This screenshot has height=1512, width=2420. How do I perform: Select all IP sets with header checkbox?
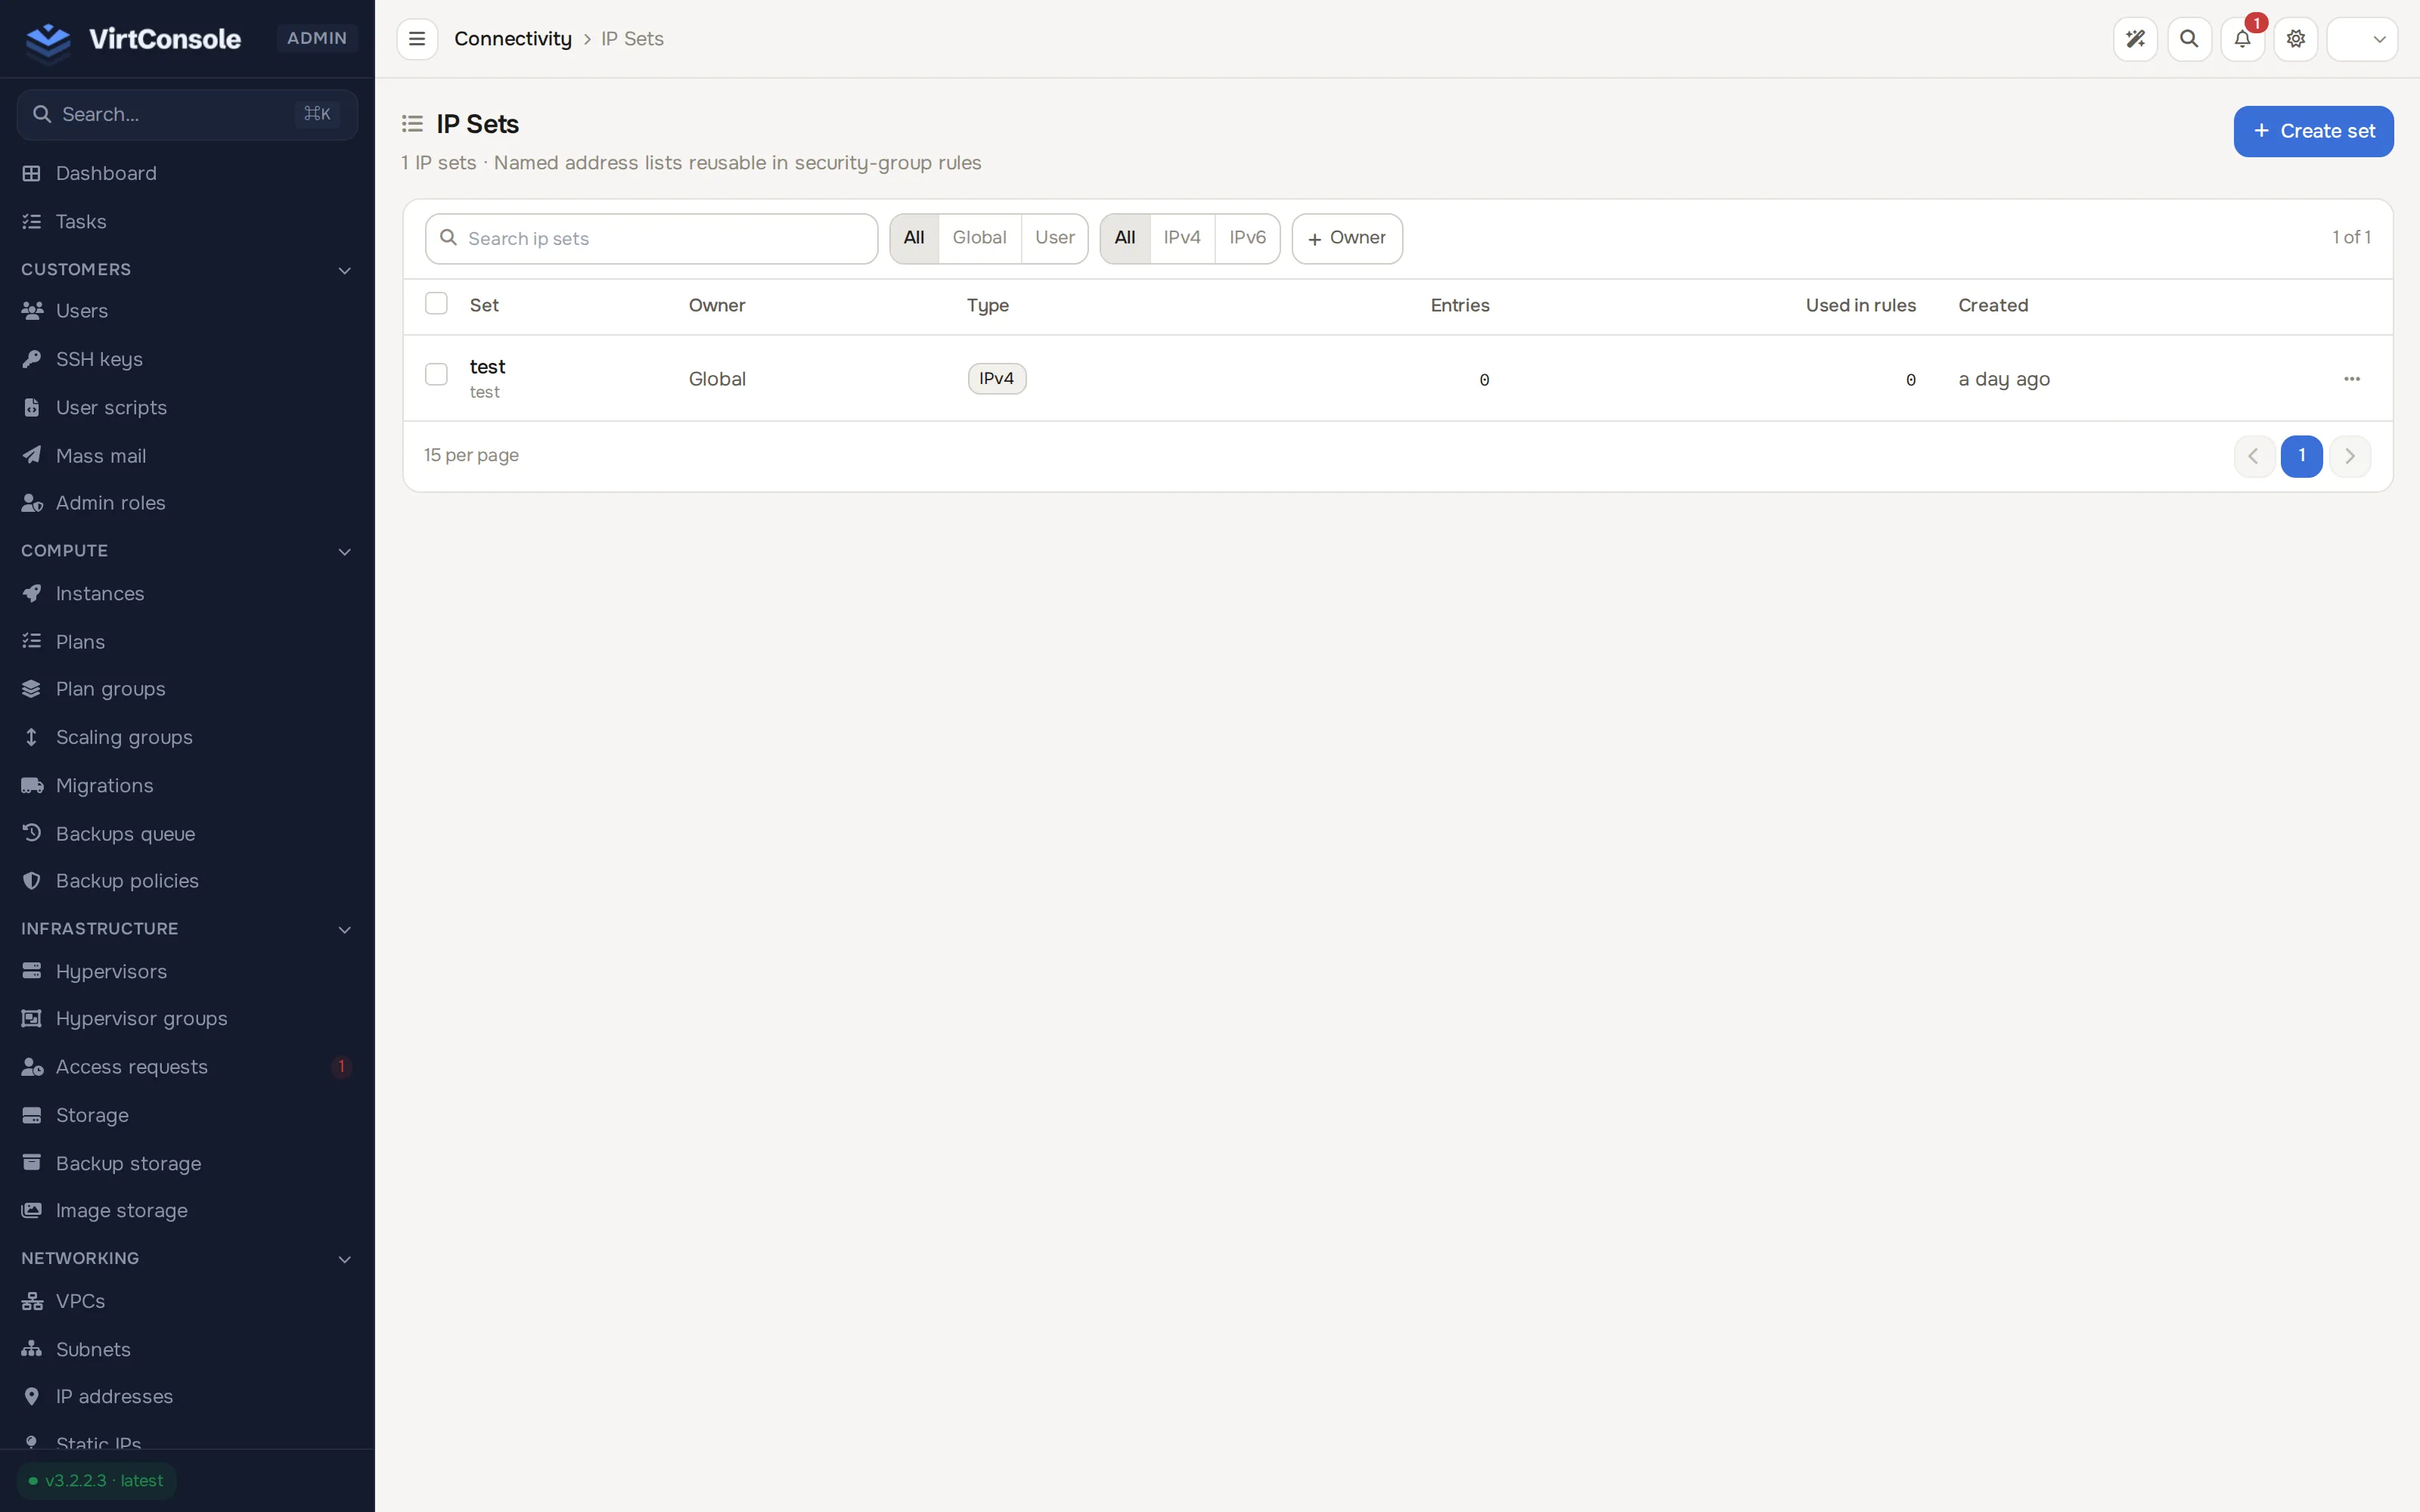pos(436,304)
